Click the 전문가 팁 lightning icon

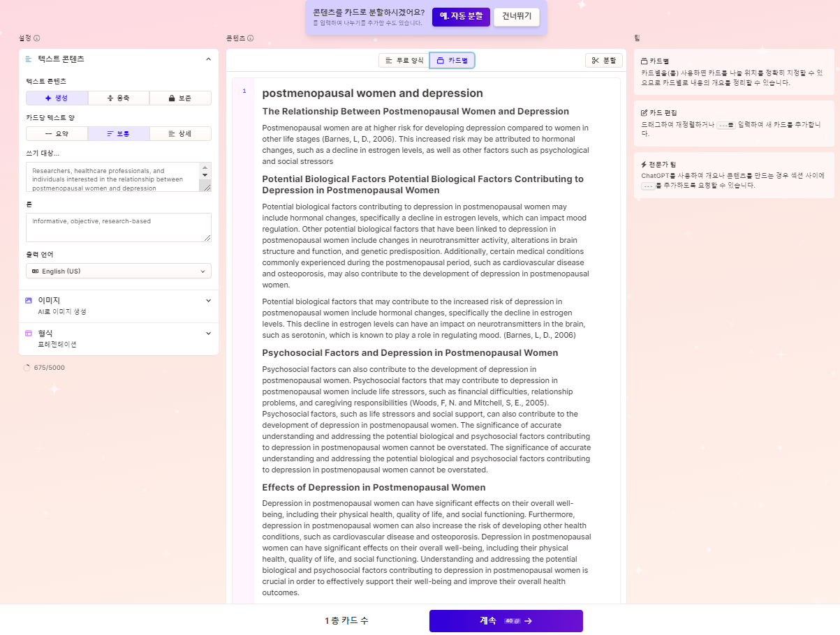tap(644, 165)
